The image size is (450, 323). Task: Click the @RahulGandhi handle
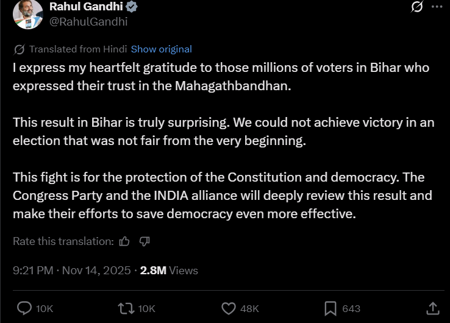[88, 21]
